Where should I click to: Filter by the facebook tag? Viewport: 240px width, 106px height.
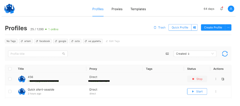pyautogui.click(x=43, y=41)
